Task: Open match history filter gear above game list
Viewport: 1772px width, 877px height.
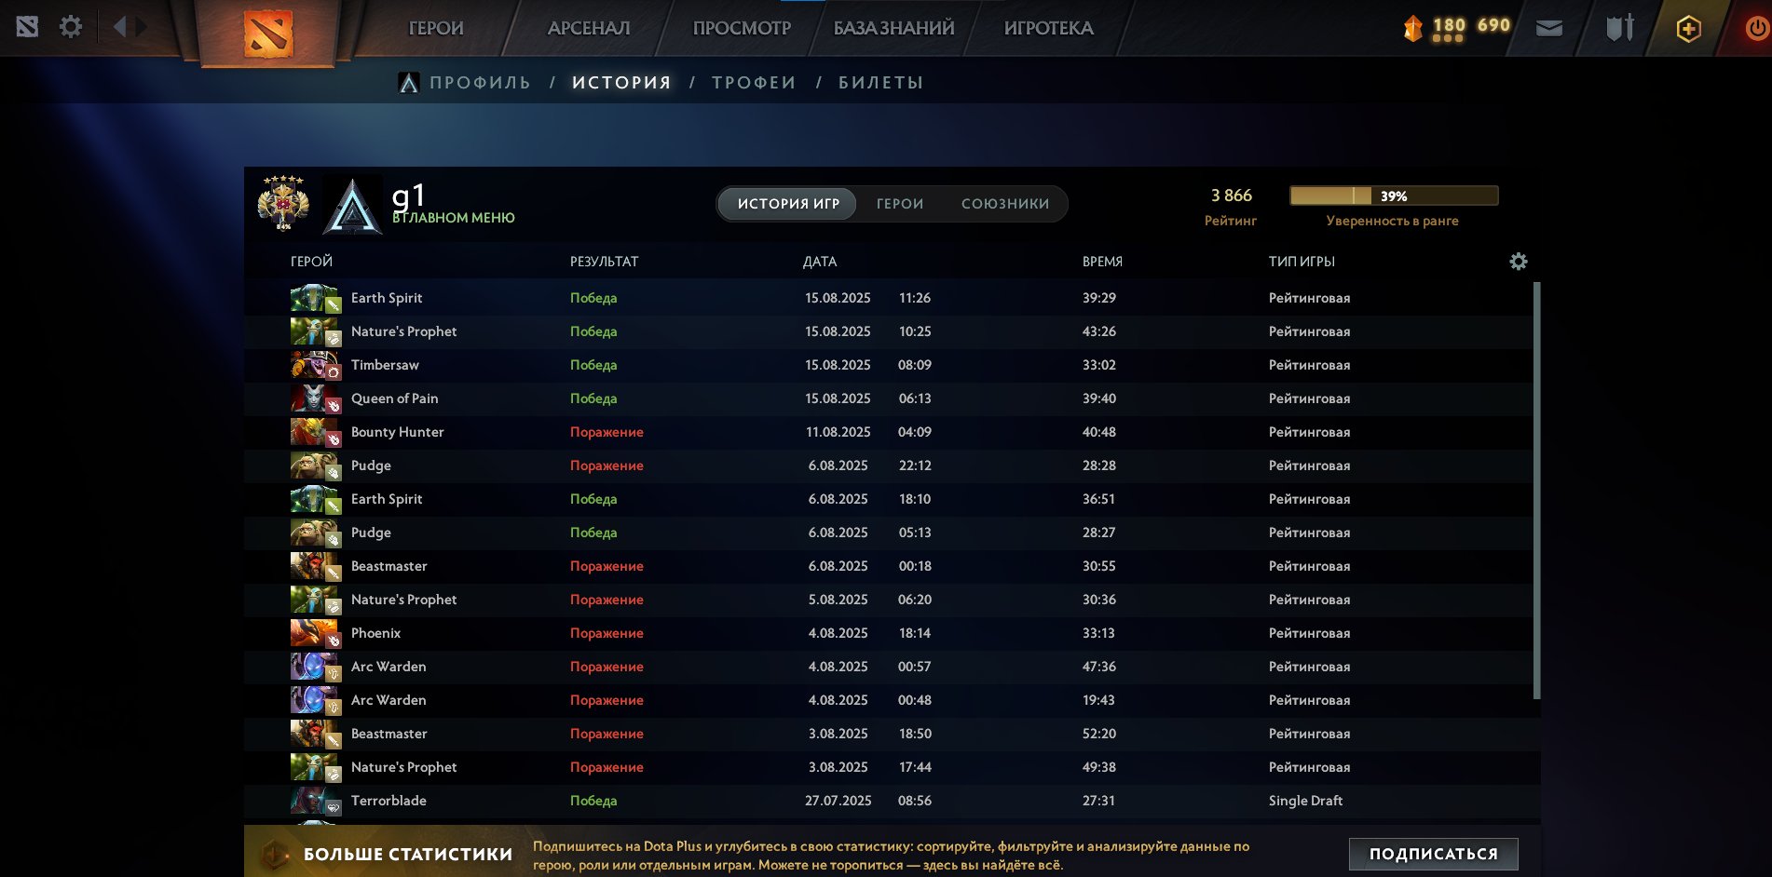Action: click(1520, 262)
